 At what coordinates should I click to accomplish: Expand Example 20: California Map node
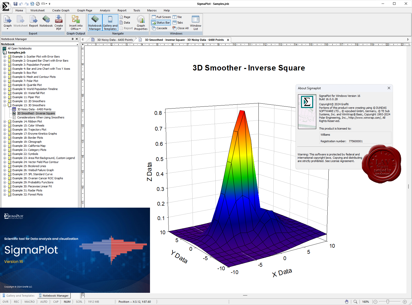(5, 146)
